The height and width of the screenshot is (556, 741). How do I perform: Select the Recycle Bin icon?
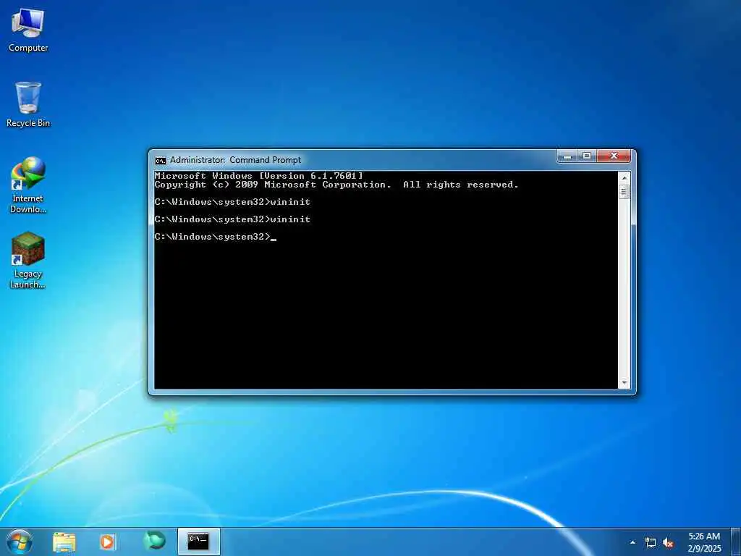[28, 104]
